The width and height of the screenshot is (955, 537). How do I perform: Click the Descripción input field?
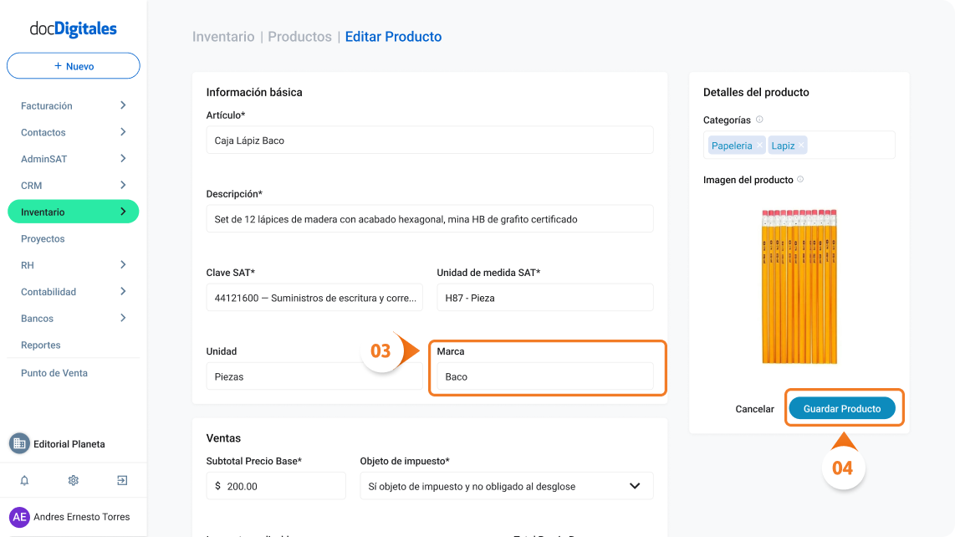coord(430,219)
